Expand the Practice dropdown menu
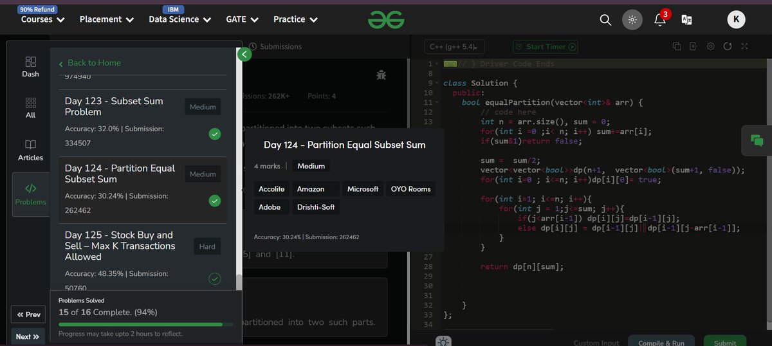The height and width of the screenshot is (346, 772). [x=295, y=19]
